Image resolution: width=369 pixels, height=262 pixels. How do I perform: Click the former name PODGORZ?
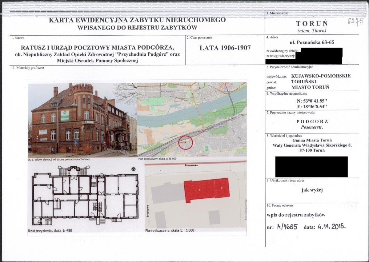pos(312,121)
